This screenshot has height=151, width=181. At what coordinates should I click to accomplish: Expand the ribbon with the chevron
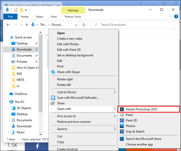pos(171,17)
